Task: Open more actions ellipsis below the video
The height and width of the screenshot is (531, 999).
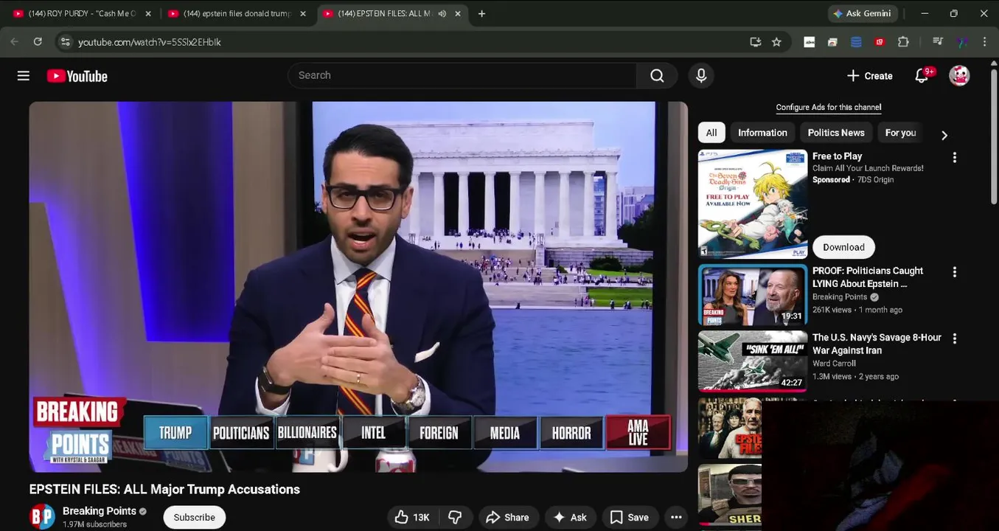Action: [x=676, y=518]
